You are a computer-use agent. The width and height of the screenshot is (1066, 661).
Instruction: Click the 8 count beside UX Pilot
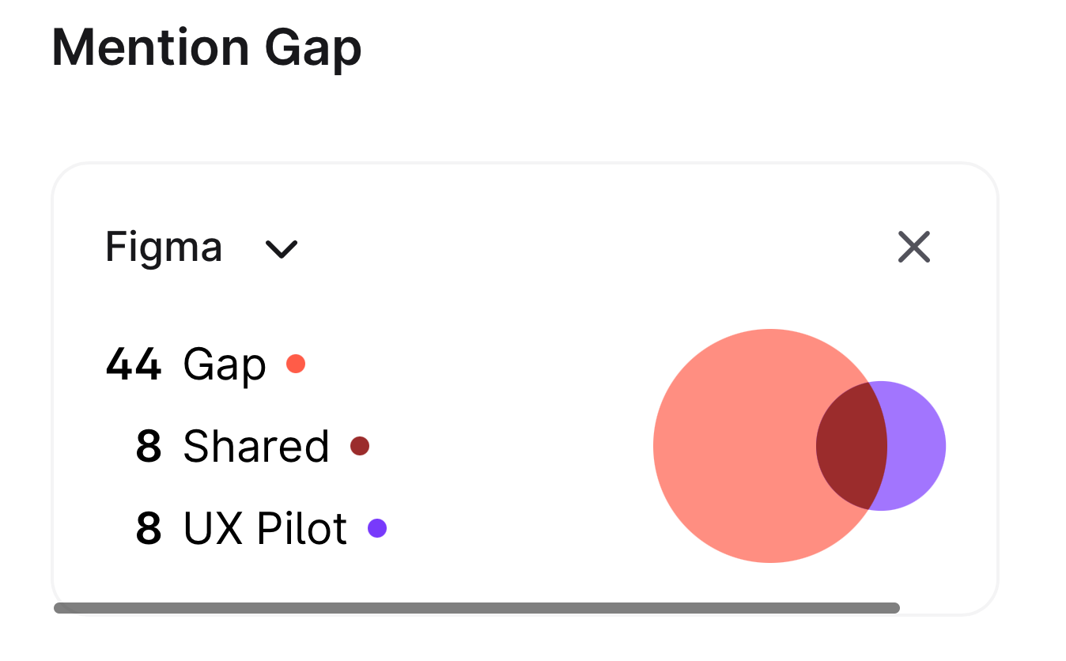click(x=149, y=528)
